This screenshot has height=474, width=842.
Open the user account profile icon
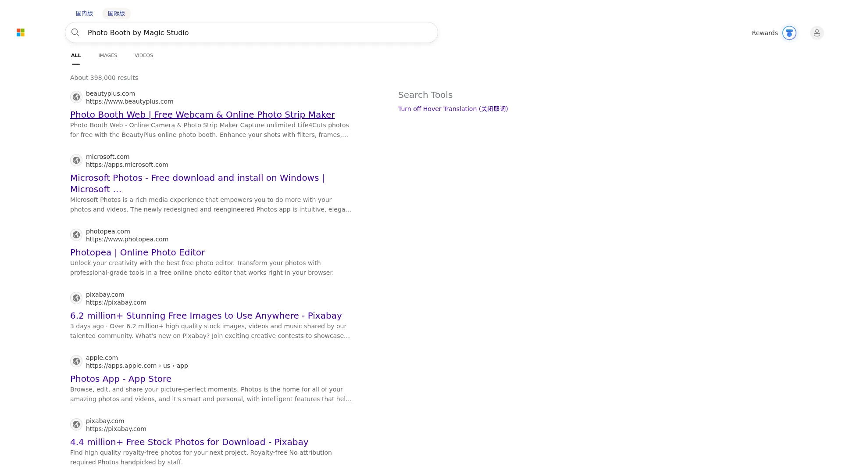coord(817,33)
